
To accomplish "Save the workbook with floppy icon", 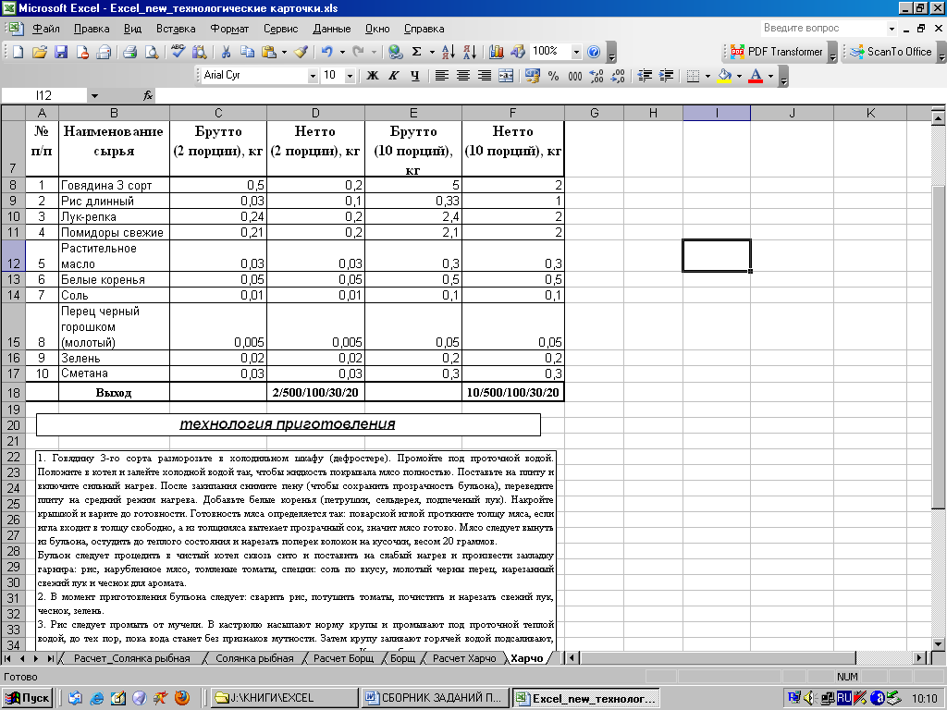I will click(61, 52).
